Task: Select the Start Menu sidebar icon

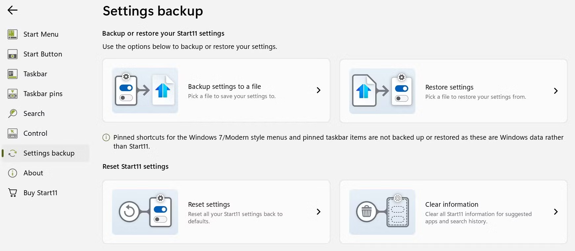Action: coord(12,34)
